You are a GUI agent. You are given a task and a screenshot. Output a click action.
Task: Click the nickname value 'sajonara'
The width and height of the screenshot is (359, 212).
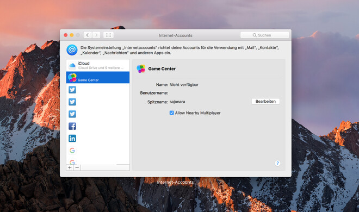point(177,102)
